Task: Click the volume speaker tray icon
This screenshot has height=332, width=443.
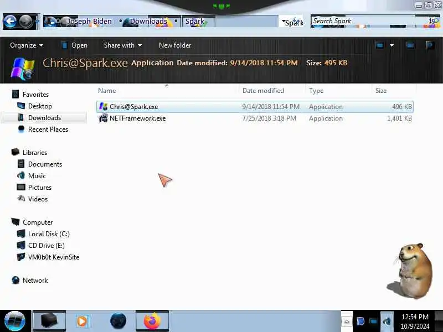Action: 387,321
